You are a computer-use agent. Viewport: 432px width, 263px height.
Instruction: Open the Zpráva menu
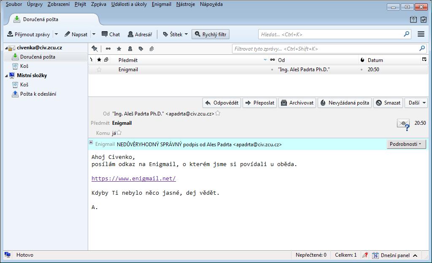pos(99,4)
